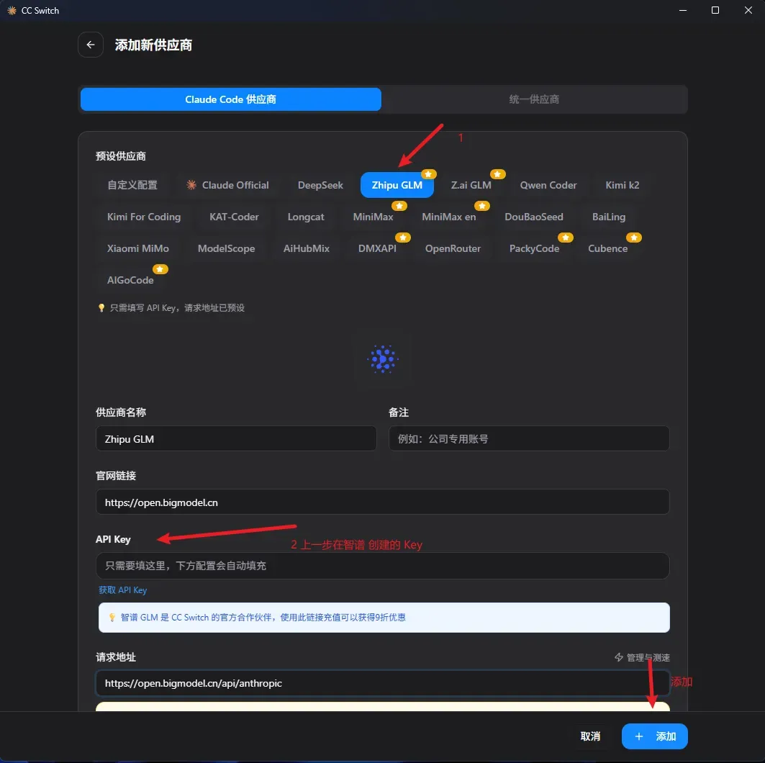765x763 pixels.
Task: Switch to Claude Code 供应商 tab
Action: [x=231, y=99]
